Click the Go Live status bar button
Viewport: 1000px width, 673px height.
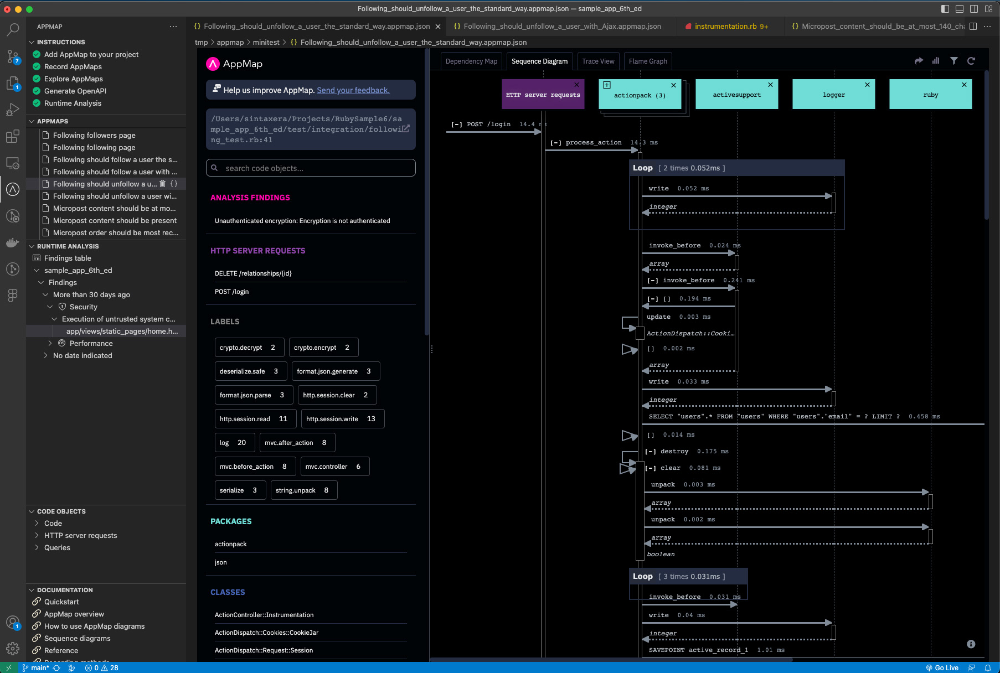coord(942,667)
